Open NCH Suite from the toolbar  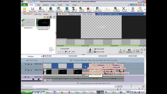coord(140,9)
